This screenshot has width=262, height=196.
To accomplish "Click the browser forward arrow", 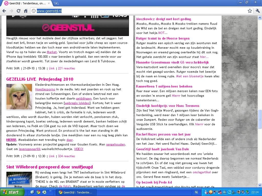I will [11, 11].
